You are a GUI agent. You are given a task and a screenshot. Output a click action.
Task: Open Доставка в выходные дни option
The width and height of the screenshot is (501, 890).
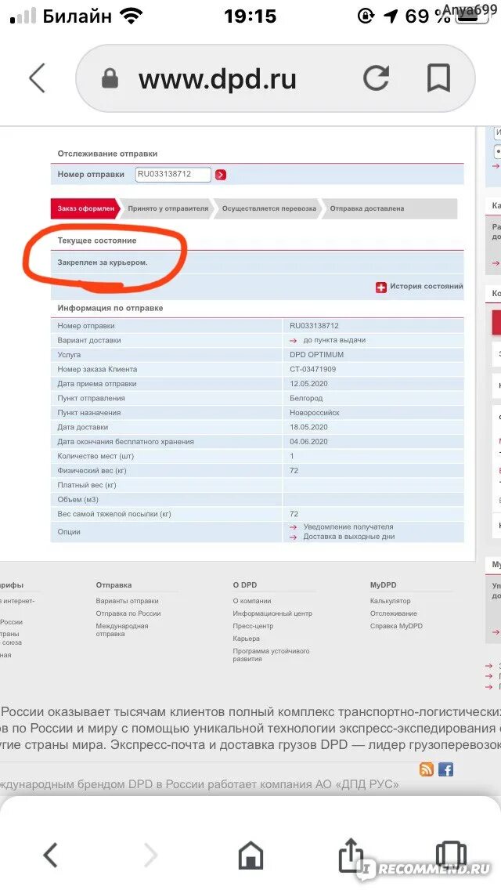(349, 537)
